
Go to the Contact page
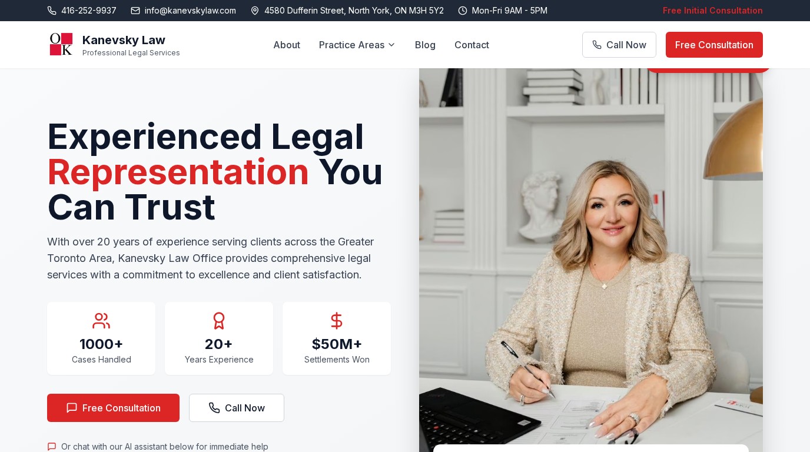(472, 45)
